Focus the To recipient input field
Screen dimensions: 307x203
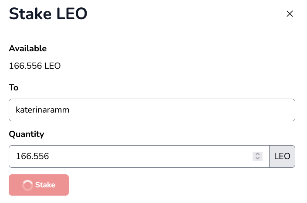pyautogui.click(x=152, y=110)
